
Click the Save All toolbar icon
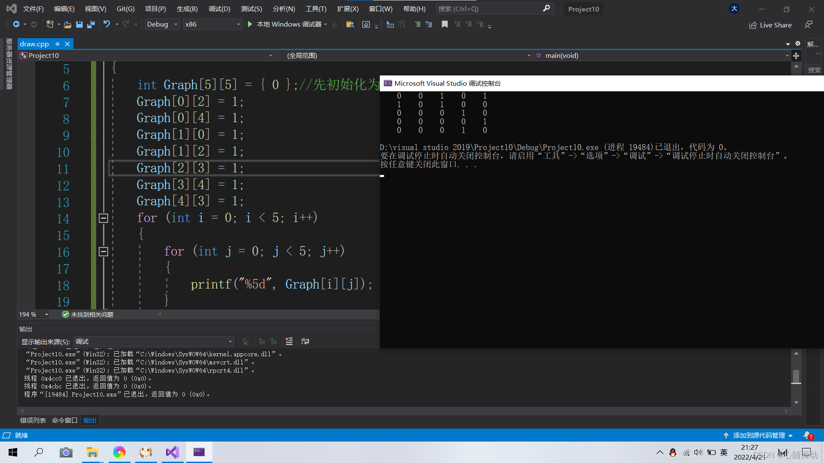(91, 24)
